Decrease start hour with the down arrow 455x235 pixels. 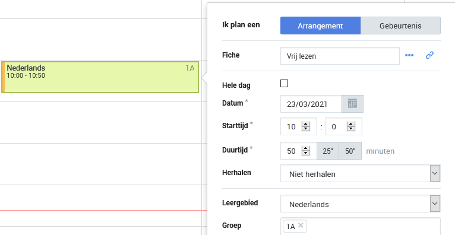pos(306,129)
